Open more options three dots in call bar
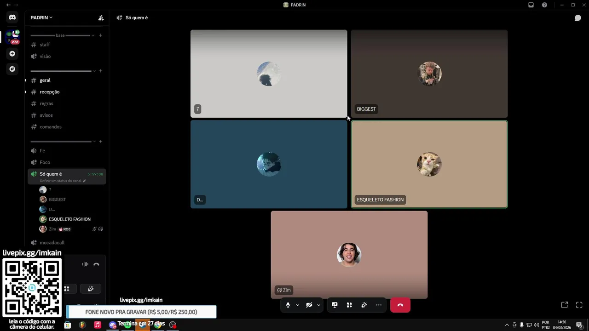Viewport: 589px width, 331px height. pos(379,305)
